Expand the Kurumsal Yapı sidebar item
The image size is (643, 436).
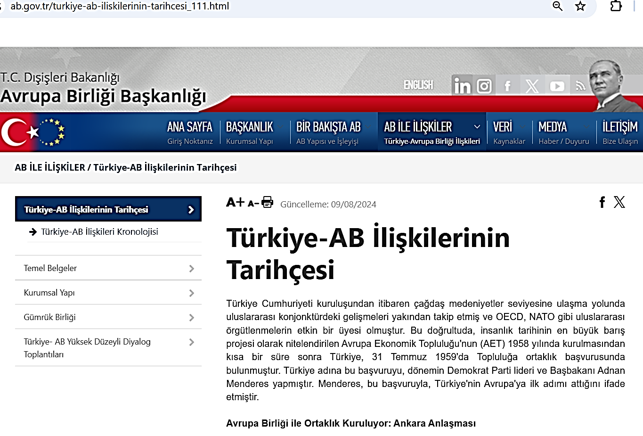click(108, 293)
